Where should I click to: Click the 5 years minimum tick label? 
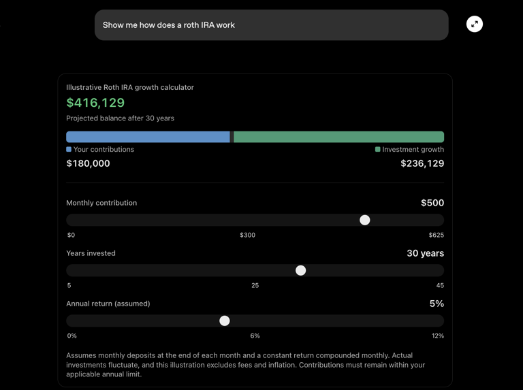(69, 285)
